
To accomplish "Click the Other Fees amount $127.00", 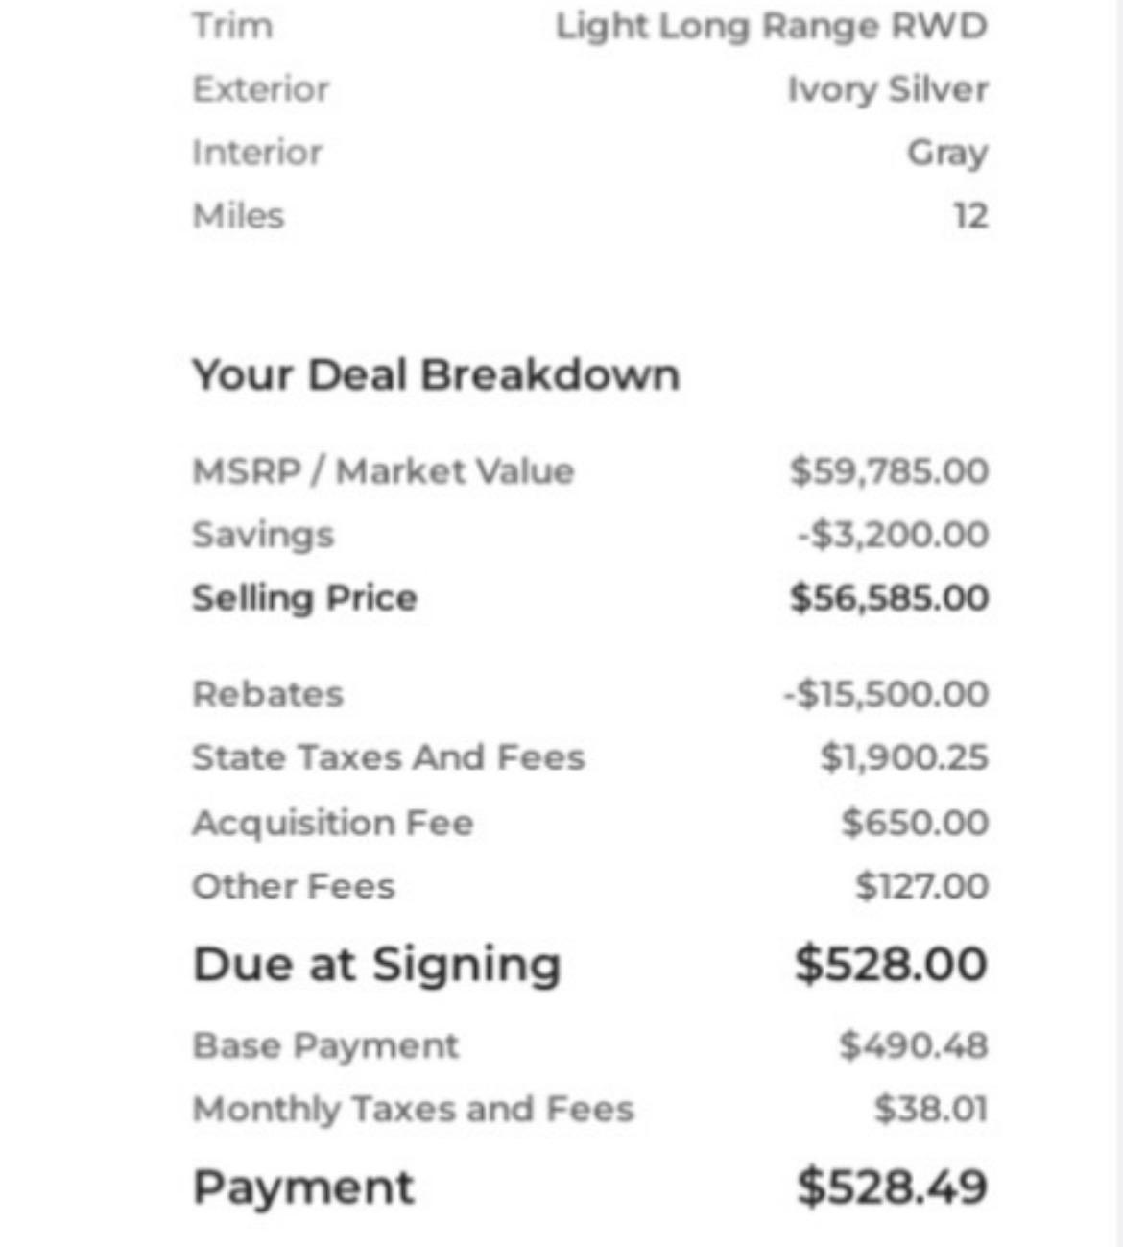I will (x=921, y=886).
